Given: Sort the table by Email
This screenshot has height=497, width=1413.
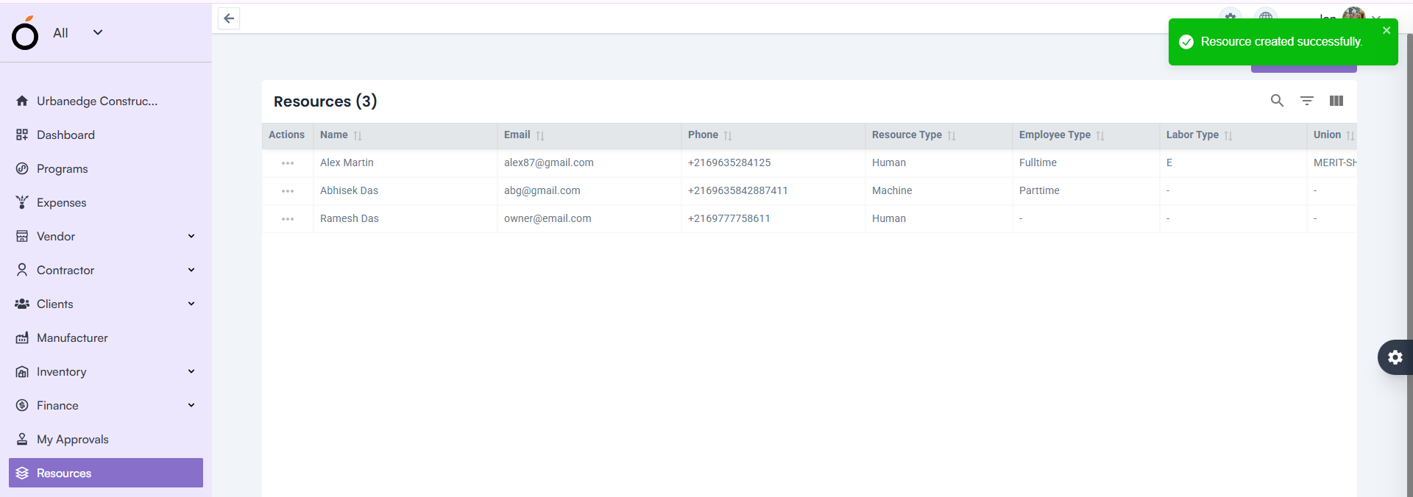Looking at the screenshot, I should tap(540, 135).
